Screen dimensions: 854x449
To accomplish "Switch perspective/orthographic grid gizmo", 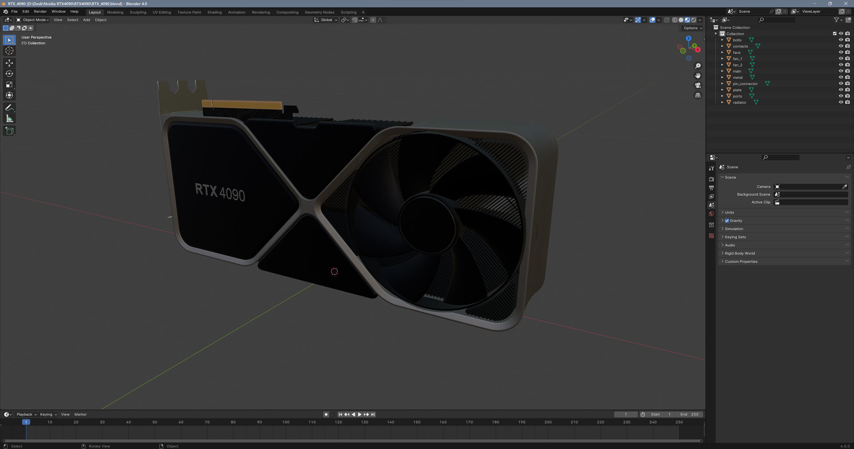I will coord(698,95).
